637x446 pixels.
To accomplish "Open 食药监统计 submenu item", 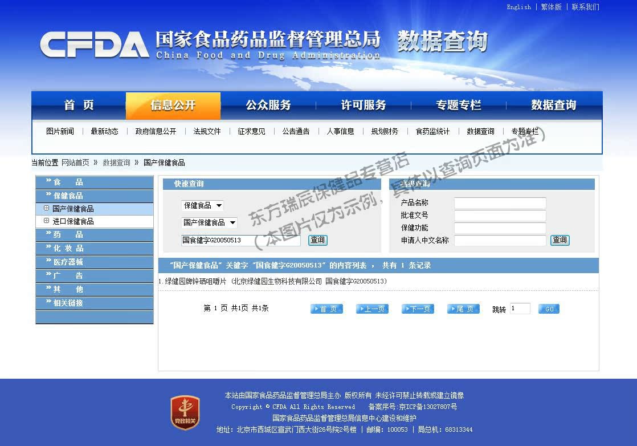I will [x=432, y=131].
